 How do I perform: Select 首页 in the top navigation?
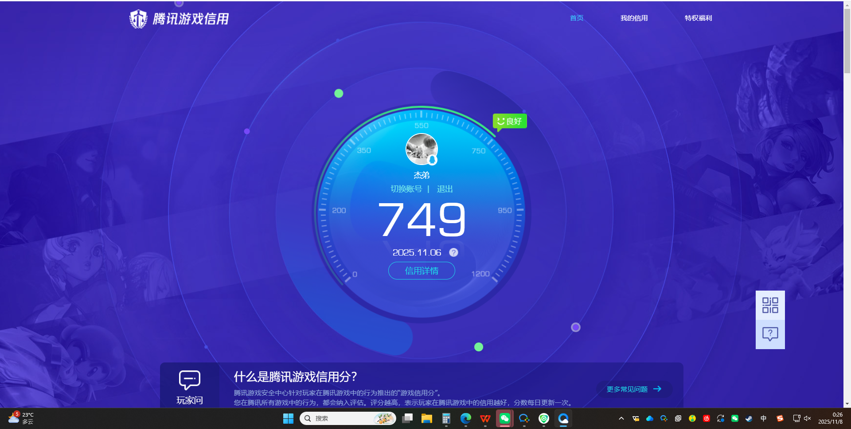[576, 18]
